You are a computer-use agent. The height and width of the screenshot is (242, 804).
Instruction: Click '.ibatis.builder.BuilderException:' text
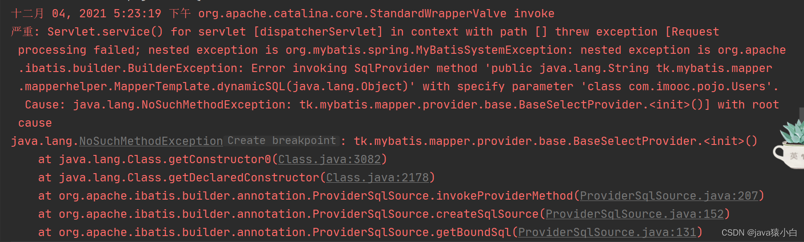point(131,68)
